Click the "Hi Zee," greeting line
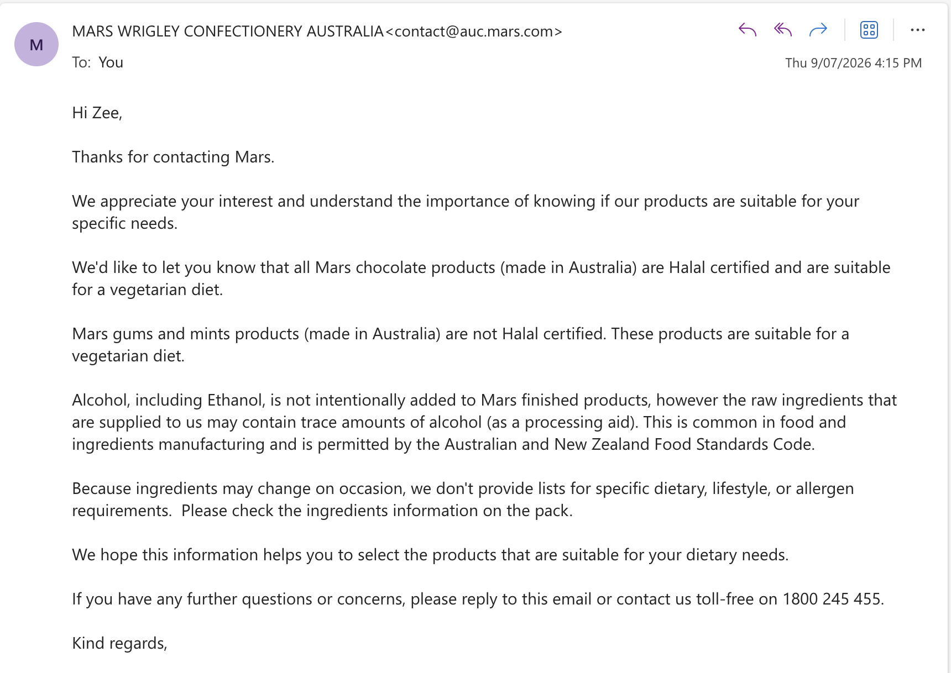This screenshot has width=951, height=673. click(x=97, y=113)
